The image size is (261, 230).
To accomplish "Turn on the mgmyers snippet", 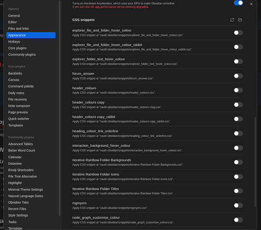I will coord(238,206).
